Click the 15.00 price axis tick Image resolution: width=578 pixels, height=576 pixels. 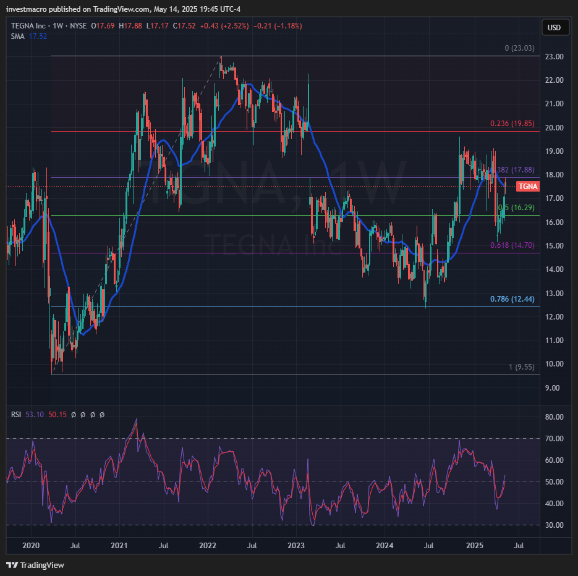(x=555, y=246)
